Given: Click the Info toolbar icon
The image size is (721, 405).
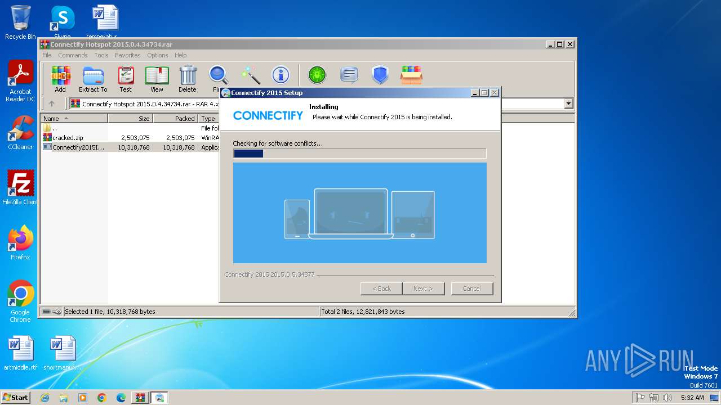Looking at the screenshot, I should [x=281, y=75].
